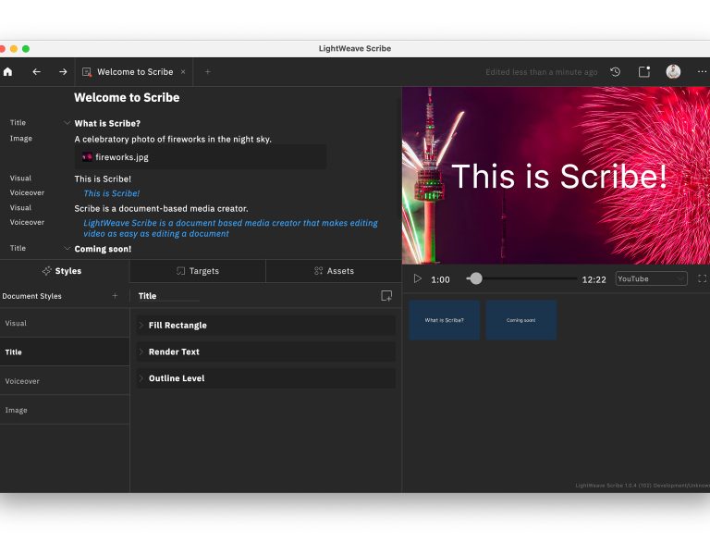Select the 'Coming soon!' scene thumbnail
Image resolution: width=710 pixels, height=555 pixels.
(x=521, y=320)
